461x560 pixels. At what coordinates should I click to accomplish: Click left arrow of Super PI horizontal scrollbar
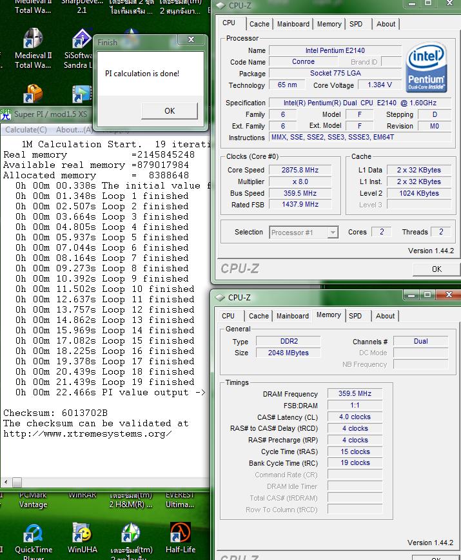click(6, 482)
